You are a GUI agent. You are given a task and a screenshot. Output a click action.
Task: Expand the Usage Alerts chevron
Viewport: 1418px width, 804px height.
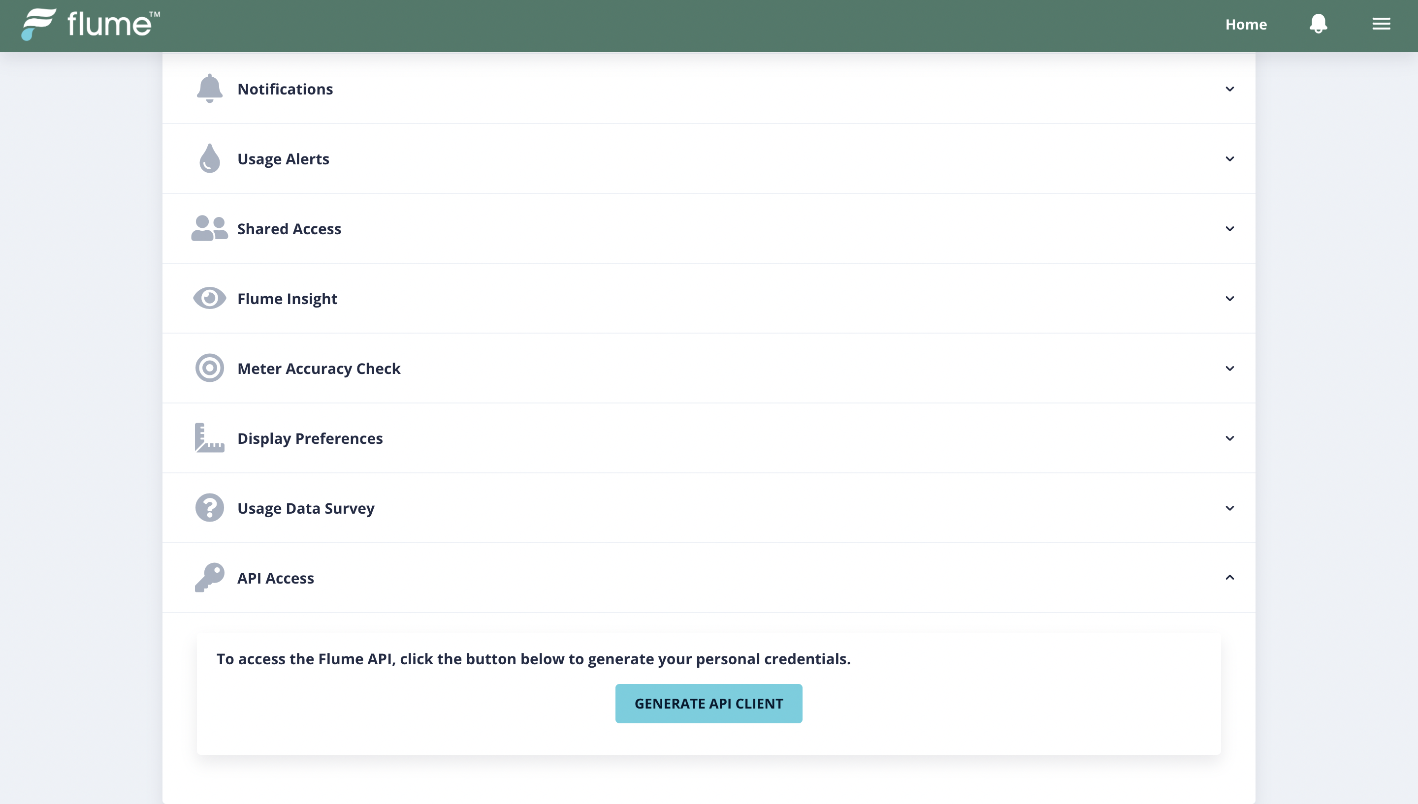click(x=1229, y=159)
